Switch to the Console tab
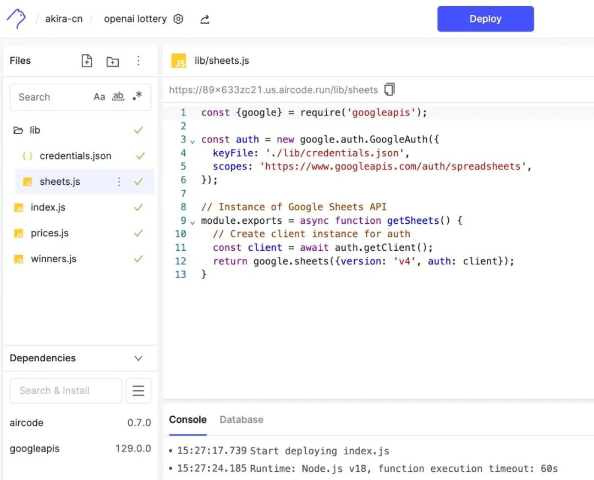This screenshot has height=480, width=594. 188,420
